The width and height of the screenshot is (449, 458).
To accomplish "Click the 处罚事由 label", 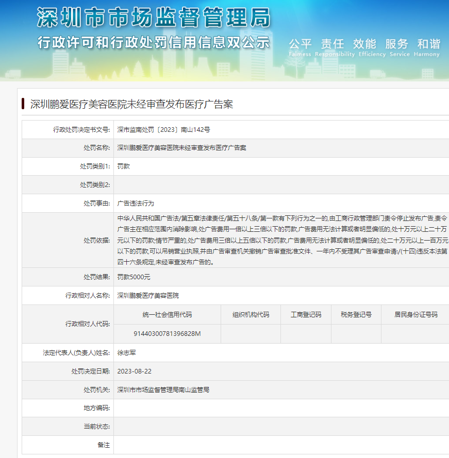I will (x=97, y=203).
